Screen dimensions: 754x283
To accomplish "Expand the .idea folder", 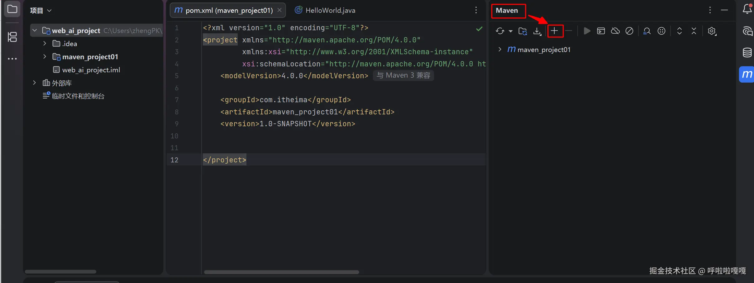I will click(45, 44).
